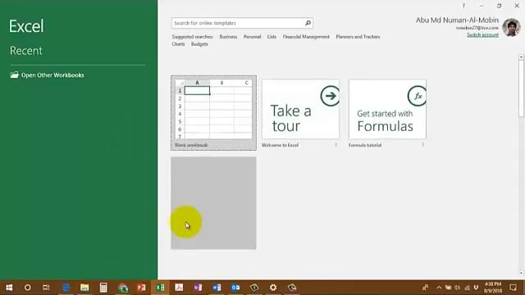The width and height of the screenshot is (525, 295).
Task: Click the scrollbar down arrow
Action: point(522,273)
